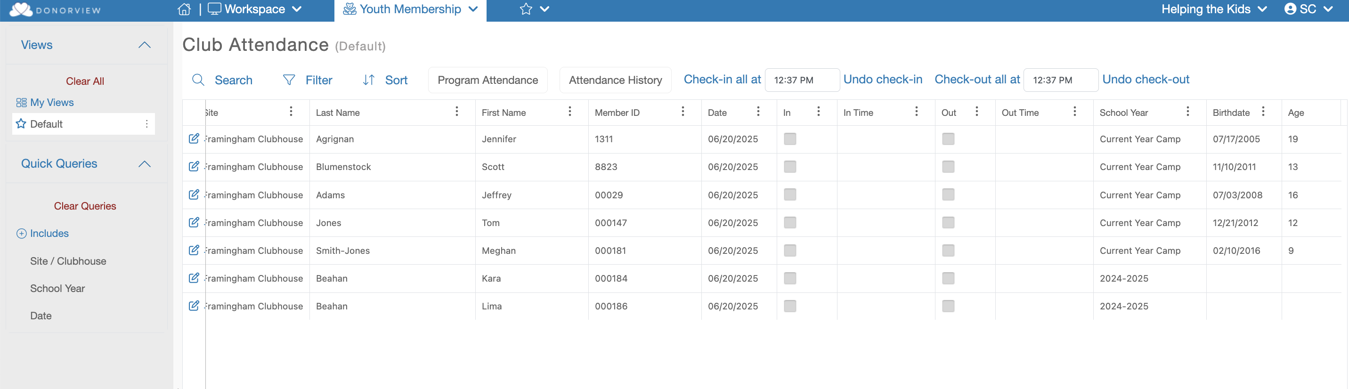
Task: Select the Site / Clubhouse quick query
Action: click(x=68, y=261)
